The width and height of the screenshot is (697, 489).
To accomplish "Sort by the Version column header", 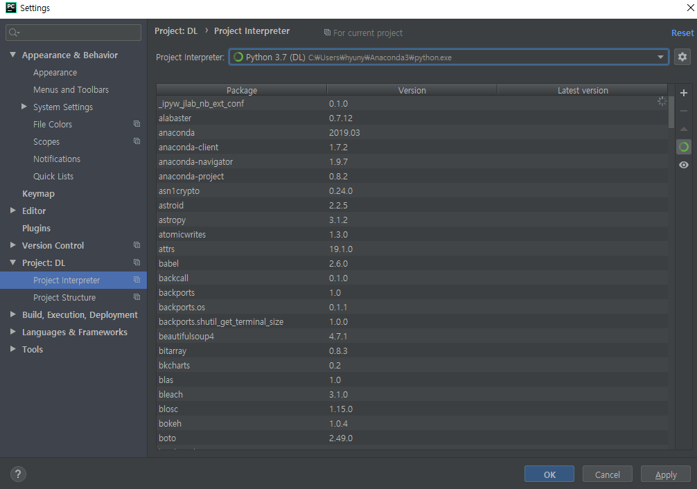I will 412,90.
